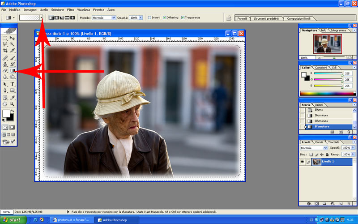Select the Zoom magnifier tool
Viewport: 358px width, 224px height.
(13, 104)
